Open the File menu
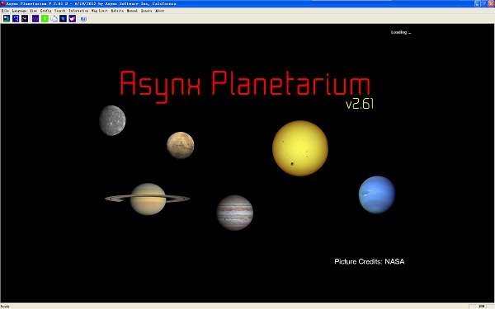 coord(5,11)
